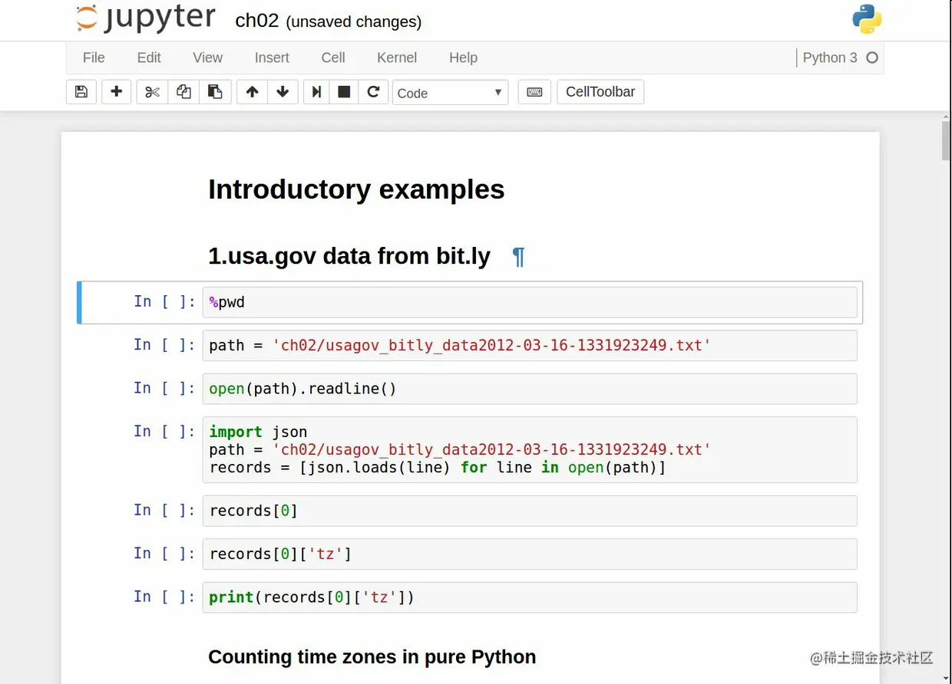Click the CellToolbar button

click(600, 92)
